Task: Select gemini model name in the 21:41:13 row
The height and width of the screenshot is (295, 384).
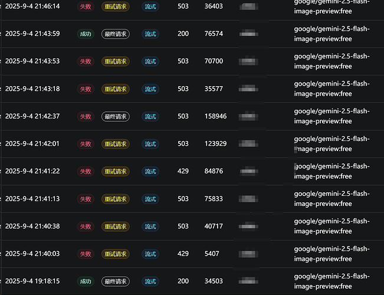Action: (332, 199)
